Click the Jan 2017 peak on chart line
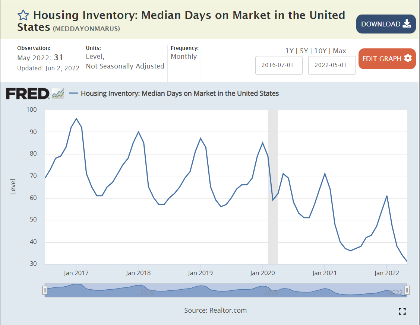Screen dimensions: 420x325 tap(76, 119)
